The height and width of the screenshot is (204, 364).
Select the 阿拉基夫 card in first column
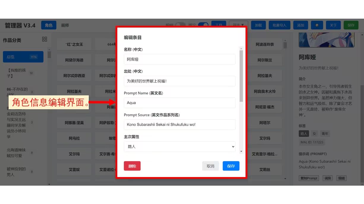pos(74,91)
